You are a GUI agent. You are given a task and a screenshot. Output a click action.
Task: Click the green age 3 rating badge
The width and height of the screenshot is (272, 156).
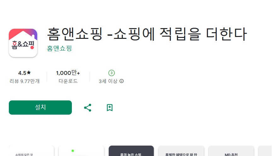(112, 73)
